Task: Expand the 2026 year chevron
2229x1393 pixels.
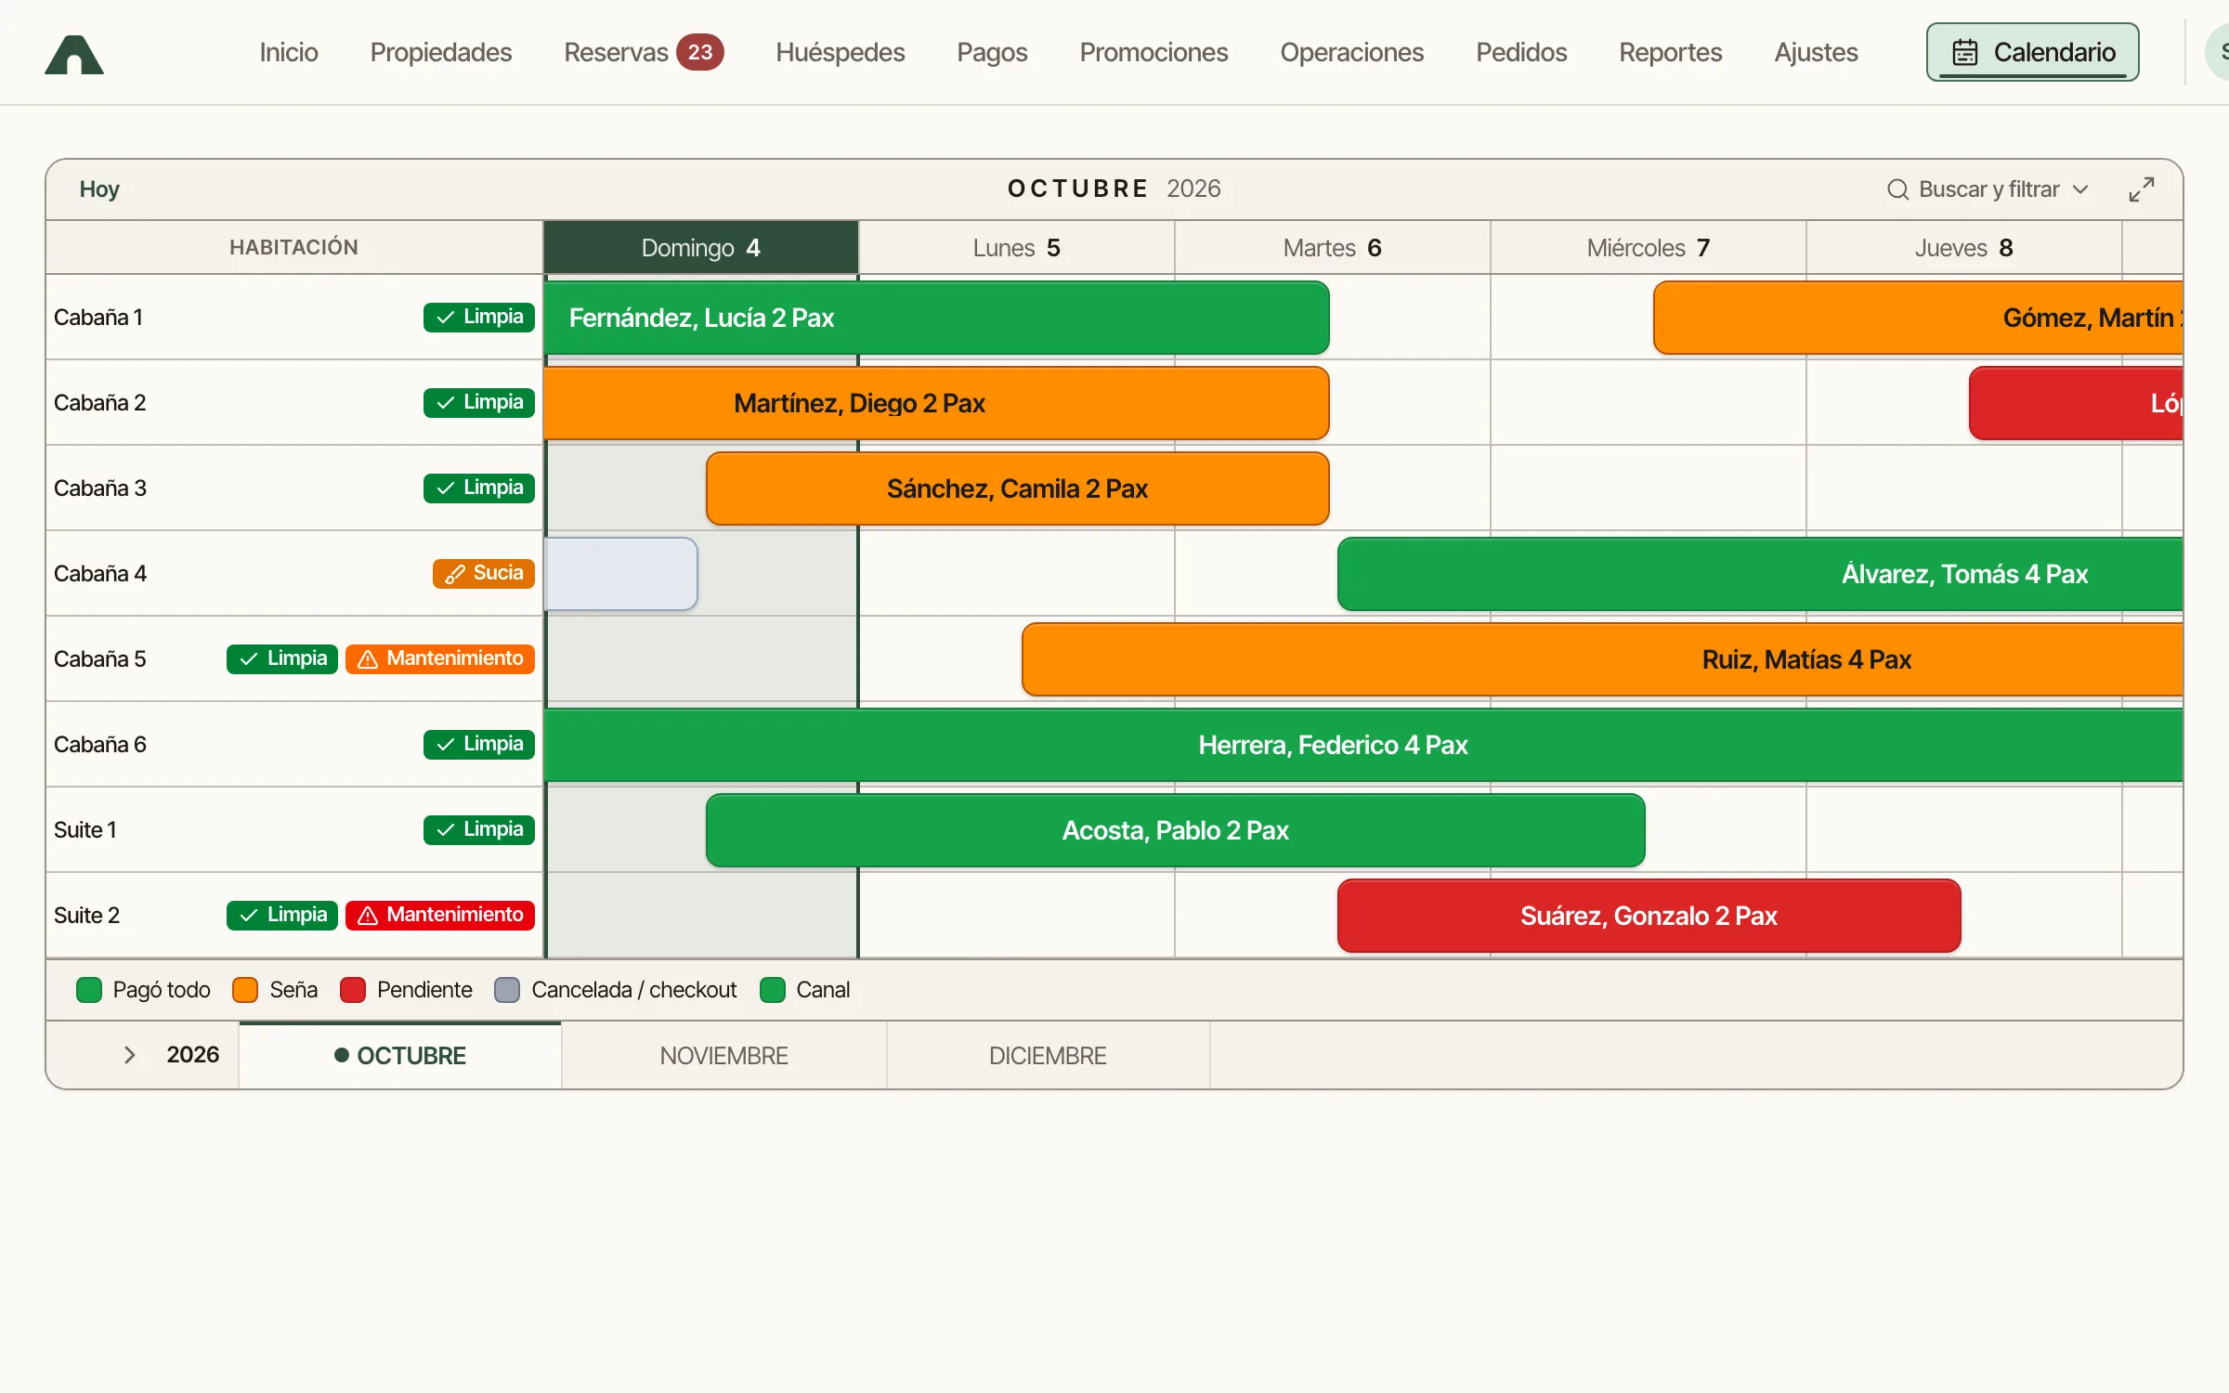Action: click(130, 1055)
